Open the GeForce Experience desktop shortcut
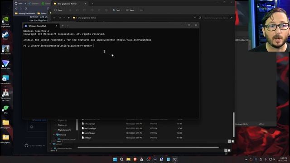The image size is (290, 163). (5, 22)
